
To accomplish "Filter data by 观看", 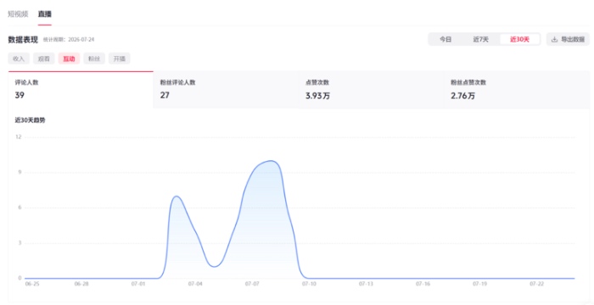I will (44, 58).
